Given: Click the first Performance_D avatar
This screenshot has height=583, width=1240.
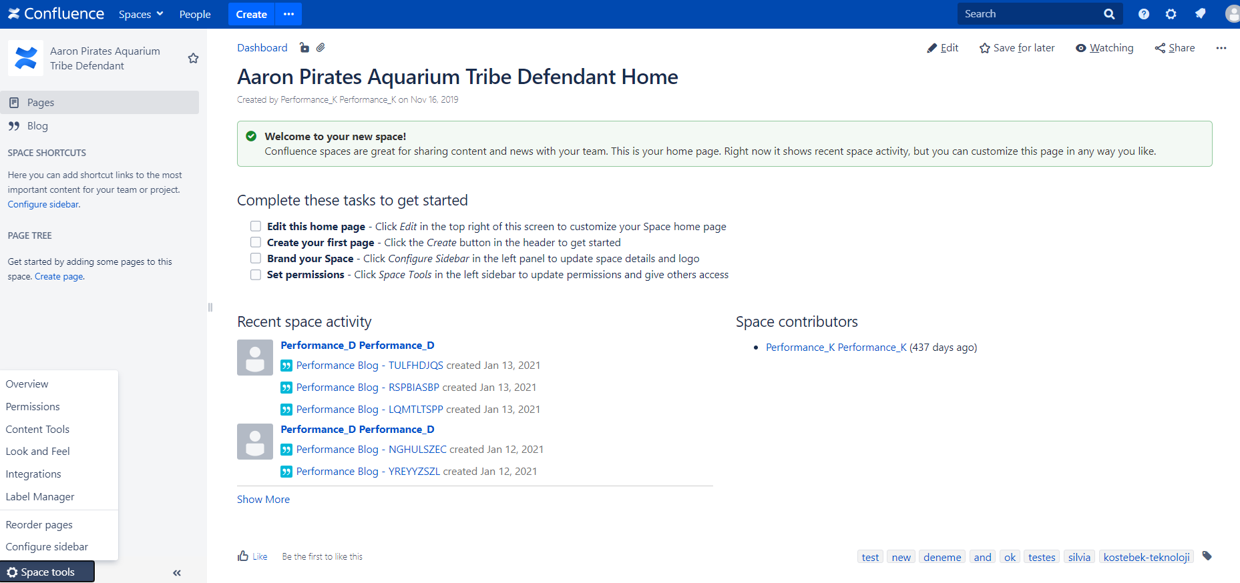Looking at the screenshot, I should [255, 358].
